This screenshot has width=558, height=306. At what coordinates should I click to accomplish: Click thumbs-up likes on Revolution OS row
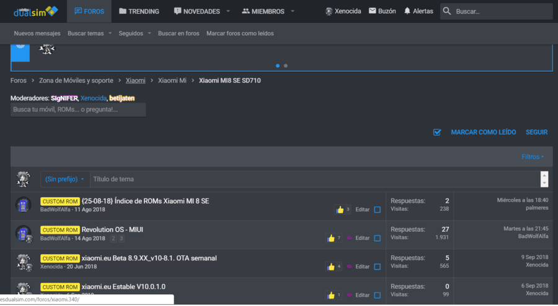[x=331, y=238]
